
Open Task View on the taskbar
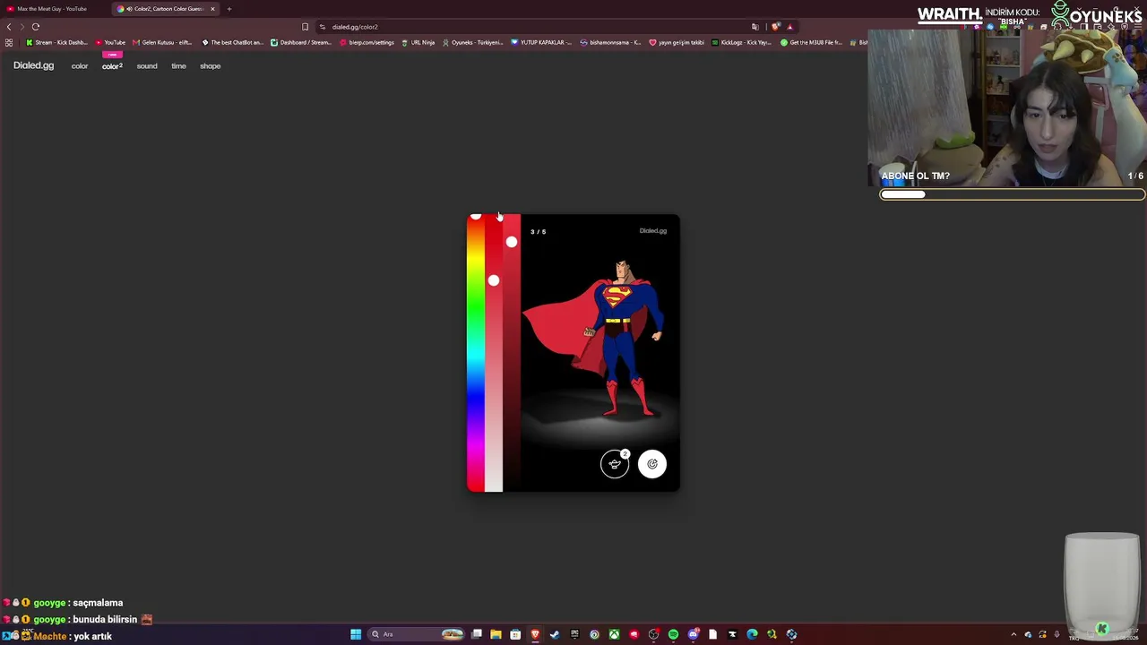click(477, 634)
